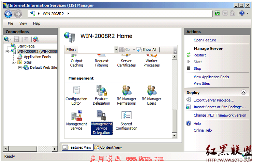This screenshot has width=253, height=162.
Task: Expand the address bar WIN-2008R2 arrow
Action: pos(68,14)
